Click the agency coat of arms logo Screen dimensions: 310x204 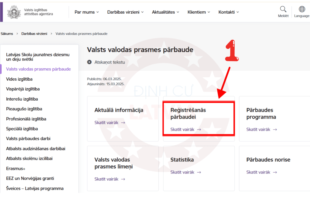coord(14,12)
